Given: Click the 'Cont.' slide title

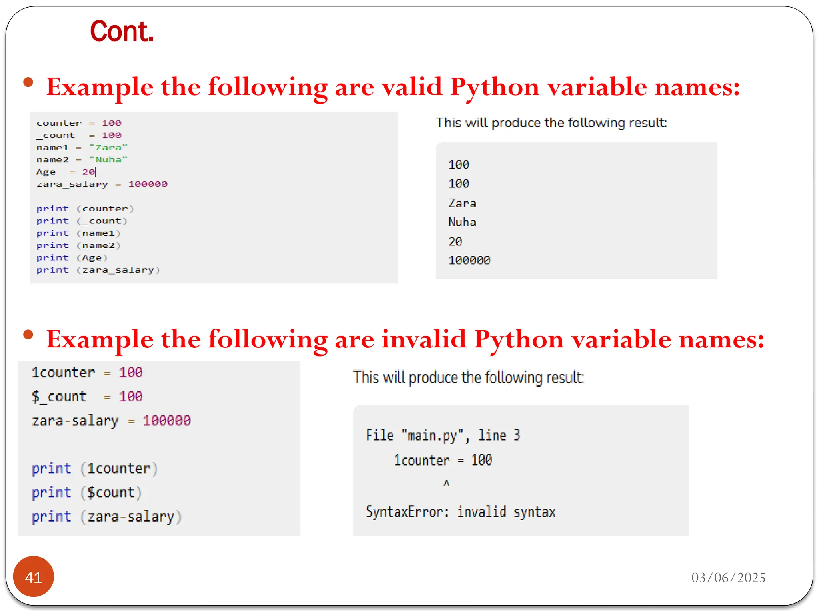Looking at the screenshot, I should click(x=122, y=31).
